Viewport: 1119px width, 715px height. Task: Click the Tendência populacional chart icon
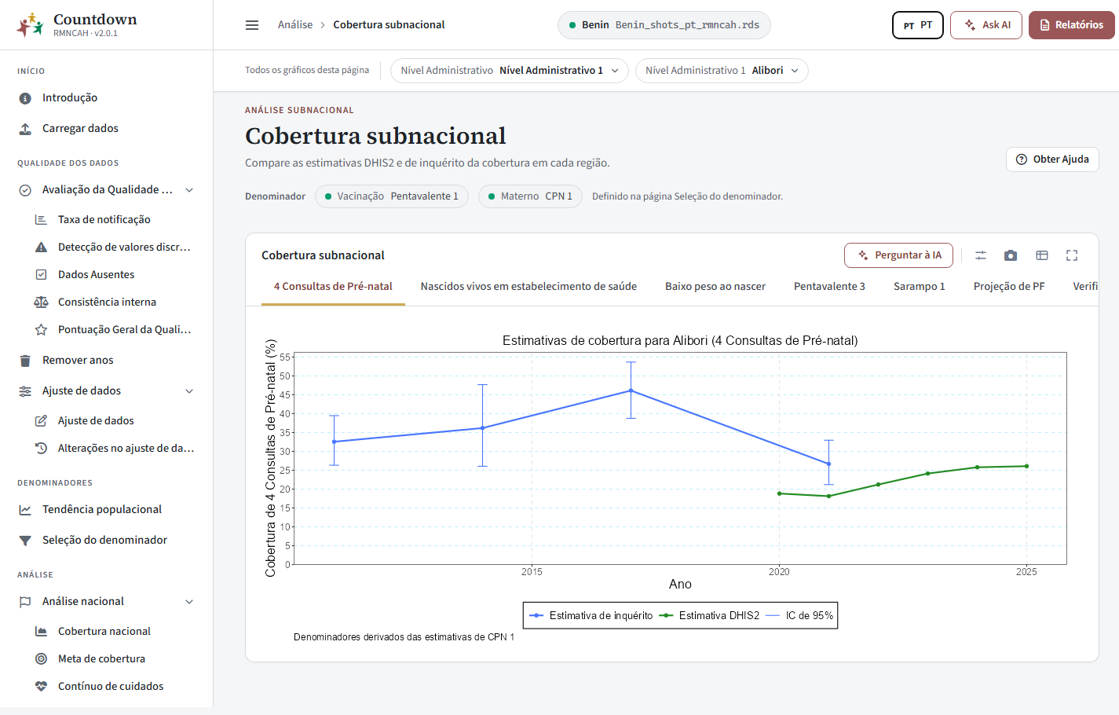pyautogui.click(x=25, y=510)
